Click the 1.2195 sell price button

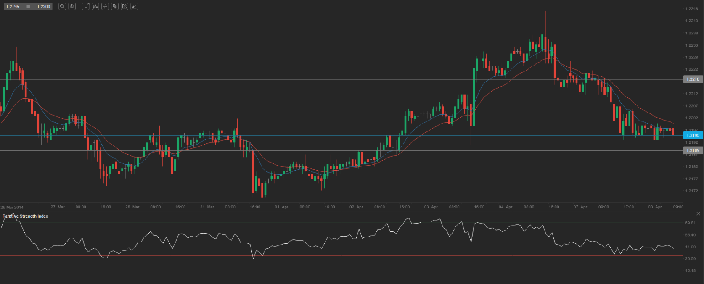point(13,6)
